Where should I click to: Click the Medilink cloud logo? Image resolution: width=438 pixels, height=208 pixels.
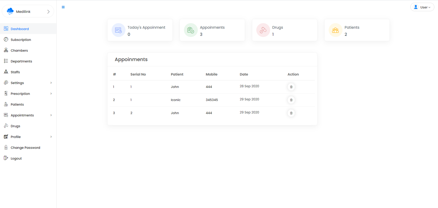pyautogui.click(x=10, y=11)
